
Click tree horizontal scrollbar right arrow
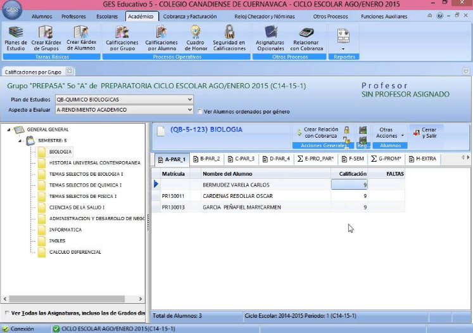(x=141, y=299)
